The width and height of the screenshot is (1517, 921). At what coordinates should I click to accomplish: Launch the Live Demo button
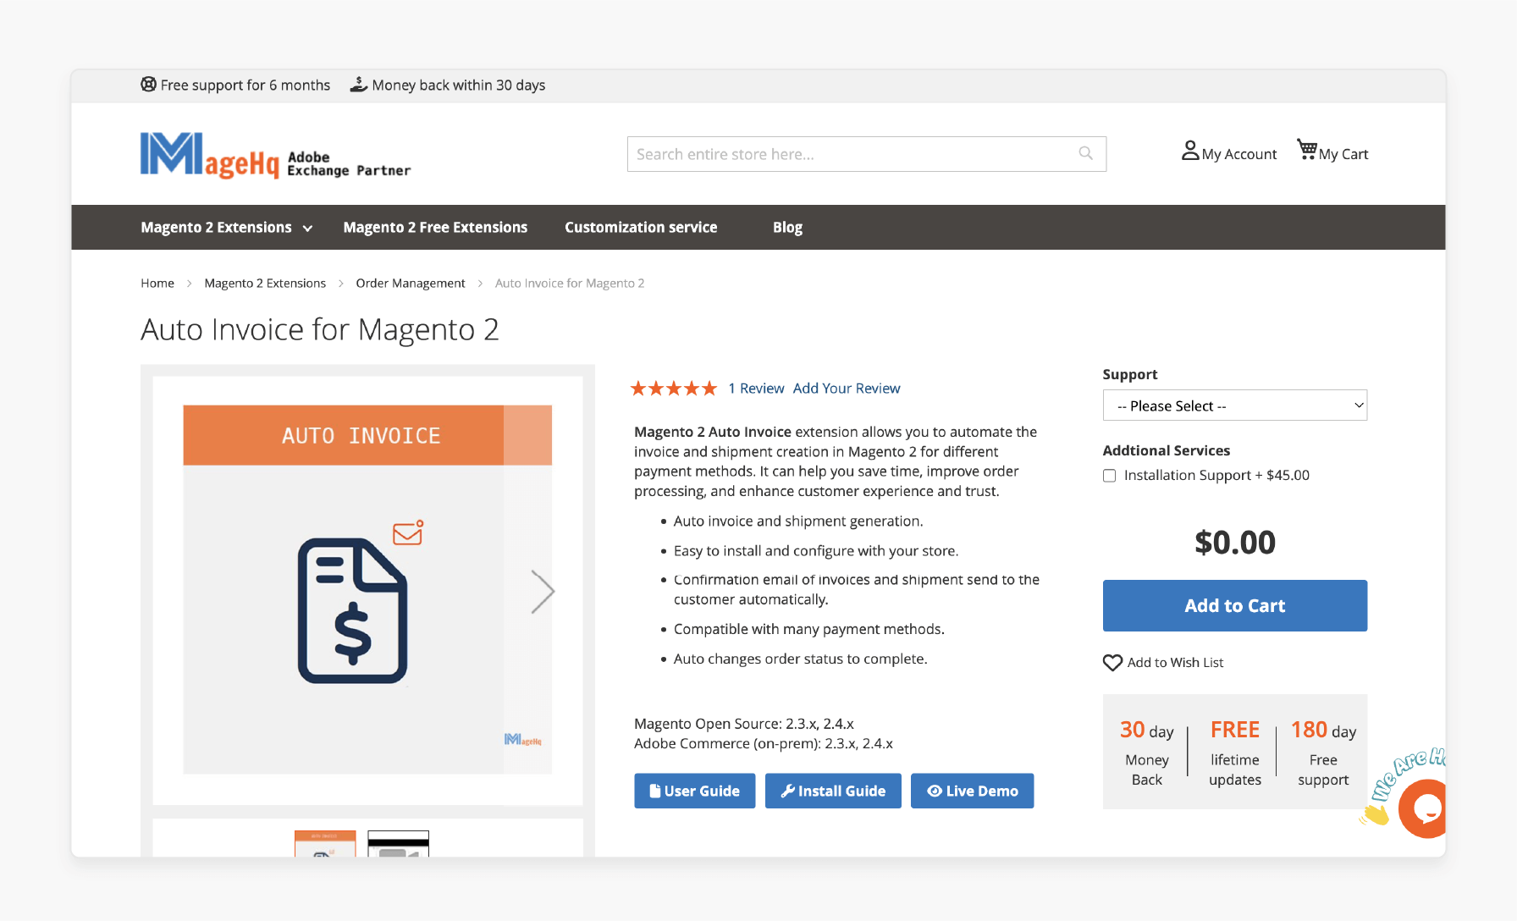pos(972,791)
